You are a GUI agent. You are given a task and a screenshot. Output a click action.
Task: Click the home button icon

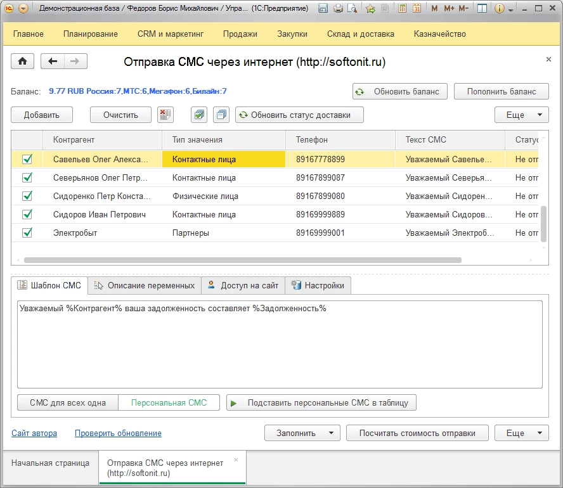23,61
